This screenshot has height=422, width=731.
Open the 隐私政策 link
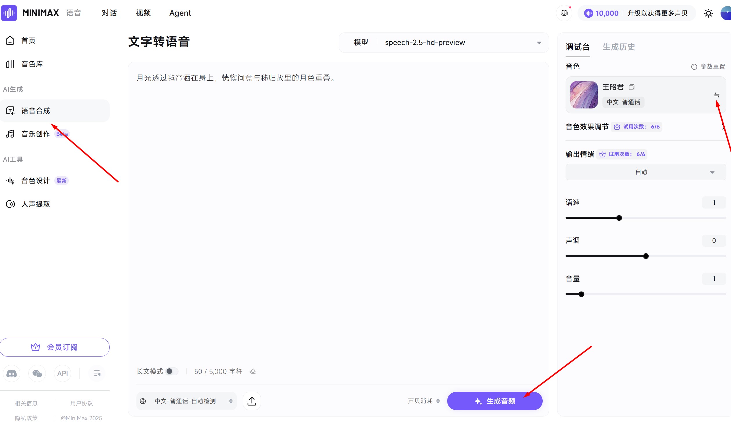click(26, 418)
